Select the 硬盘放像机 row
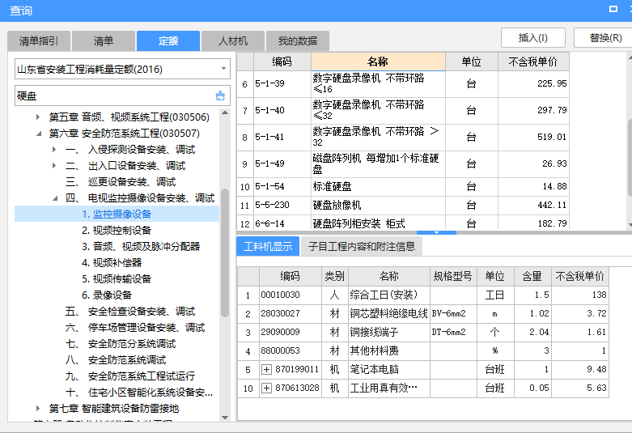 pyautogui.click(x=403, y=206)
